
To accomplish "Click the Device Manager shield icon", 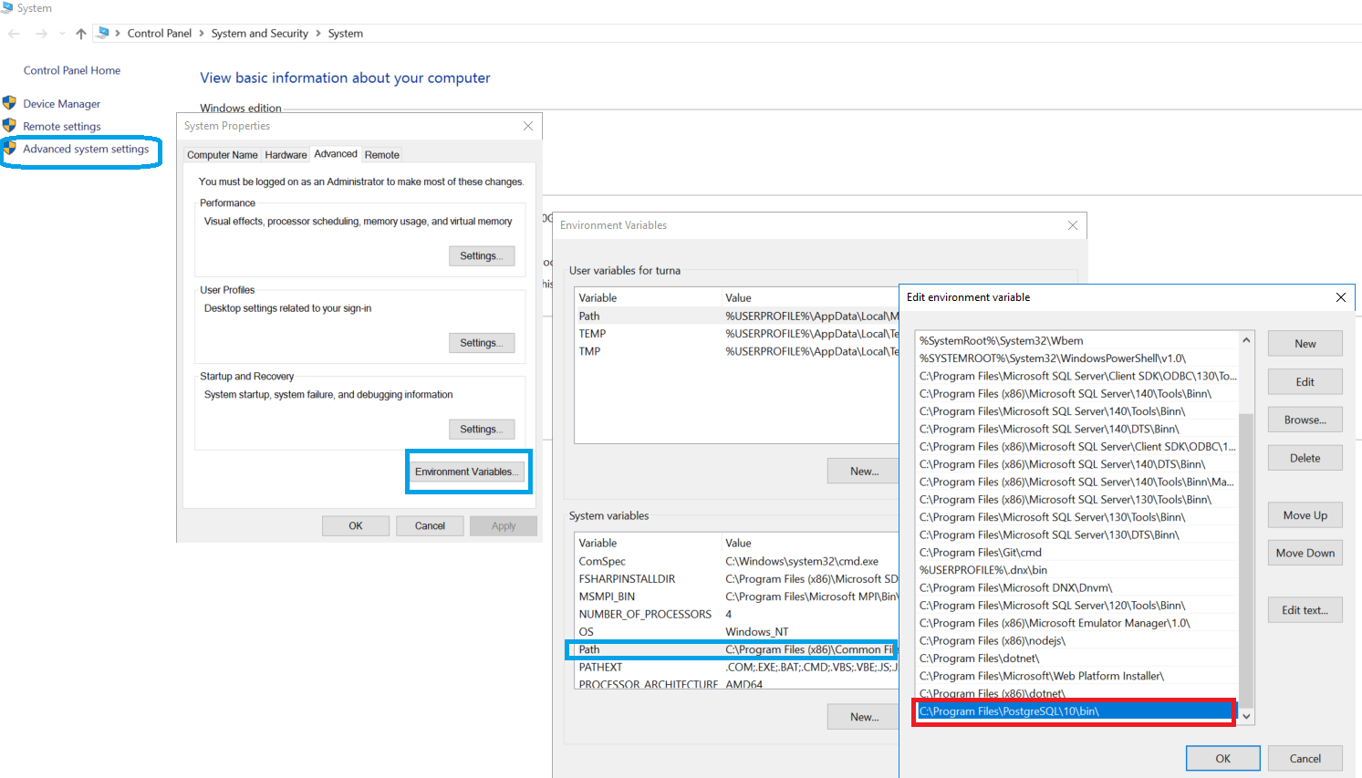I will pos(9,103).
